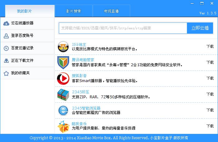Click the cloud icon beside 云在线播放器

[6, 23]
